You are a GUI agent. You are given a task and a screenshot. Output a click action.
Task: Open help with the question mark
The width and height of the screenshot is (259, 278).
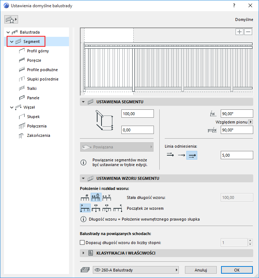[234, 6]
